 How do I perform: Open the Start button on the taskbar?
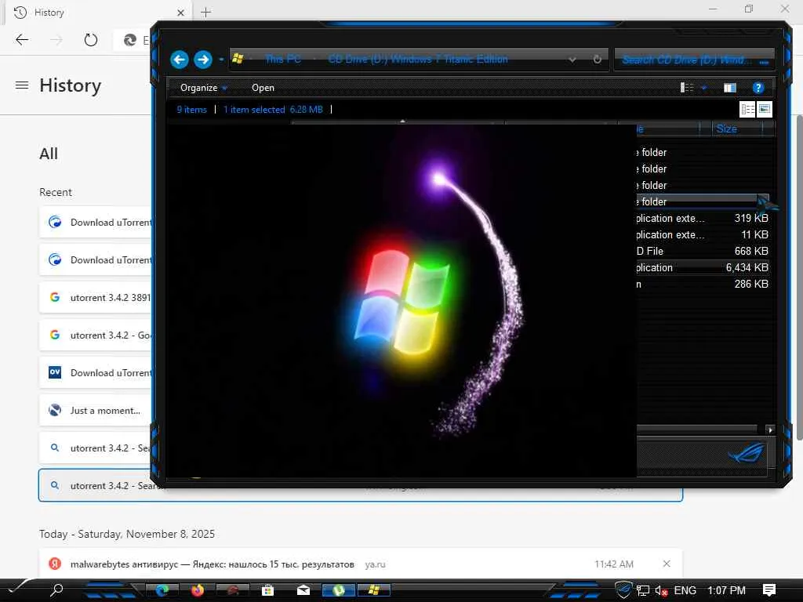[20, 589]
